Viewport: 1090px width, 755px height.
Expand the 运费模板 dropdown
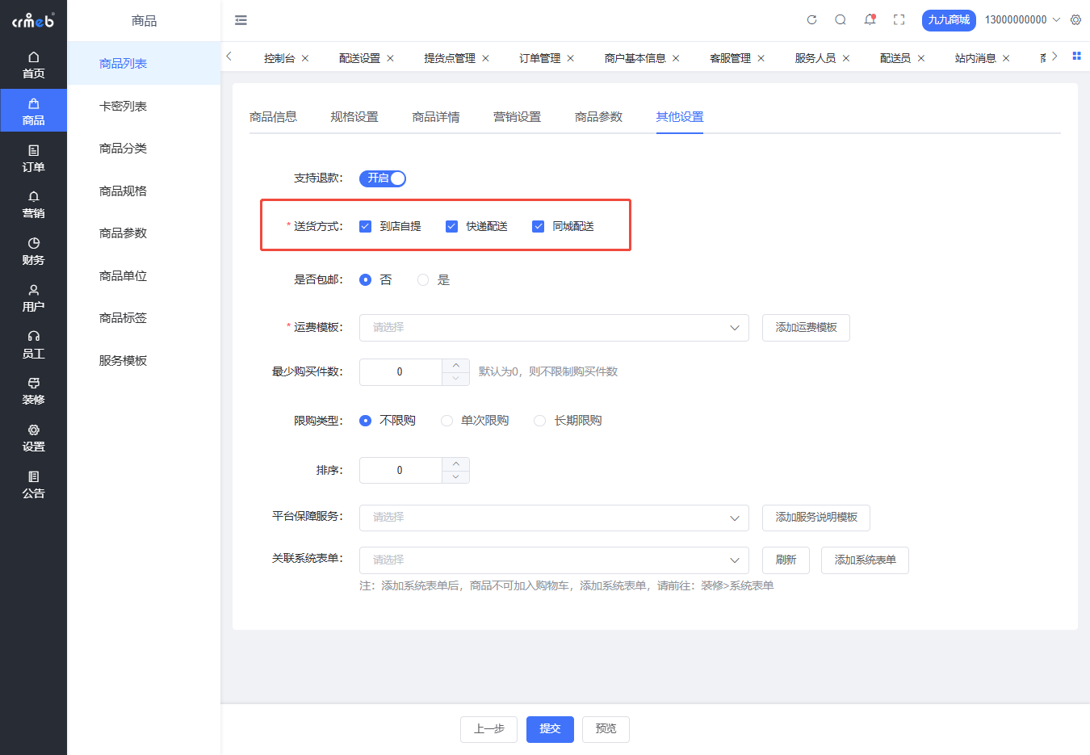(554, 328)
